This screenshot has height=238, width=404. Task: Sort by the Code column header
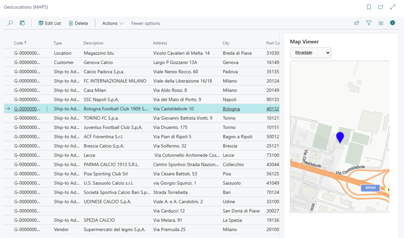(20, 43)
